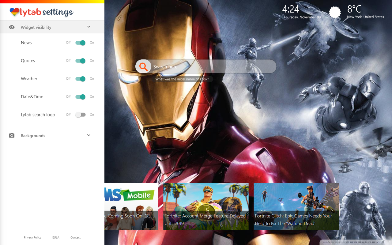Click the Lytab heart logo
This screenshot has width=392, height=245.
click(x=14, y=12)
